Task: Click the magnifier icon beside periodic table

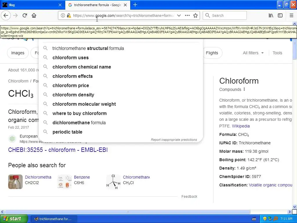Action: [45, 132]
